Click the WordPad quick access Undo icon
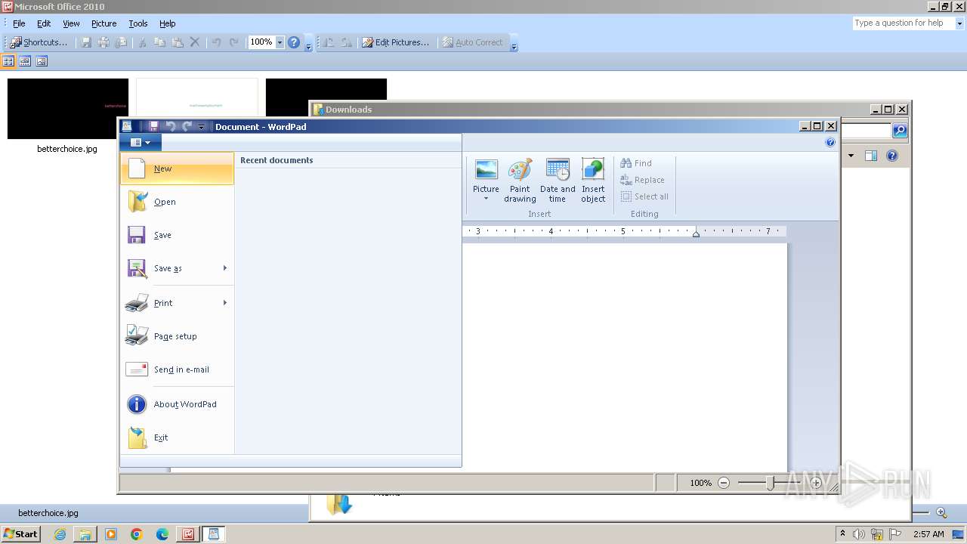967x544 pixels. pyautogui.click(x=170, y=126)
